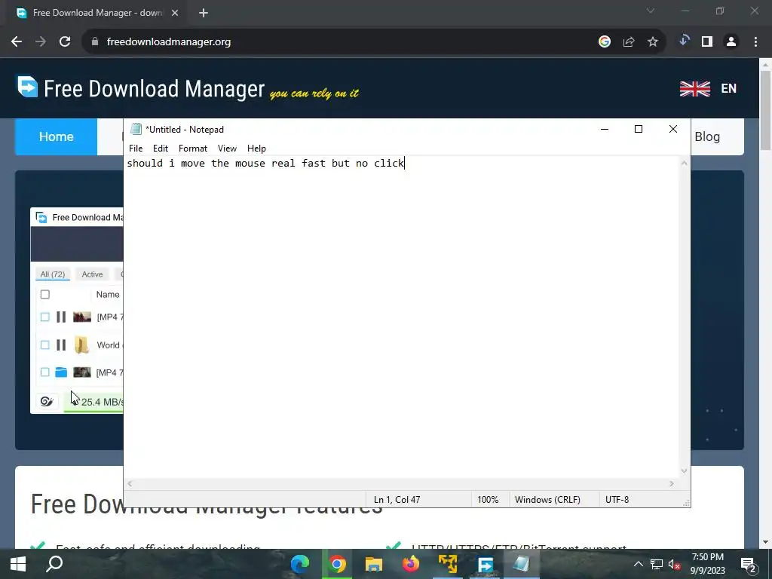Launch Microsoft Edge from taskbar
The width and height of the screenshot is (772, 579).
[299, 564]
